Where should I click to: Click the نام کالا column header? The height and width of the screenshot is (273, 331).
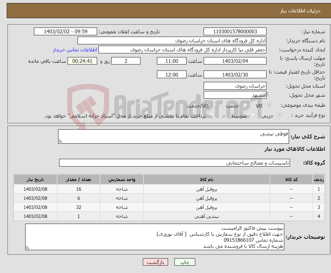pos(206,180)
